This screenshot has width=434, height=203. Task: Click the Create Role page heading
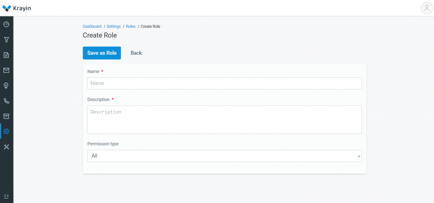(x=100, y=35)
